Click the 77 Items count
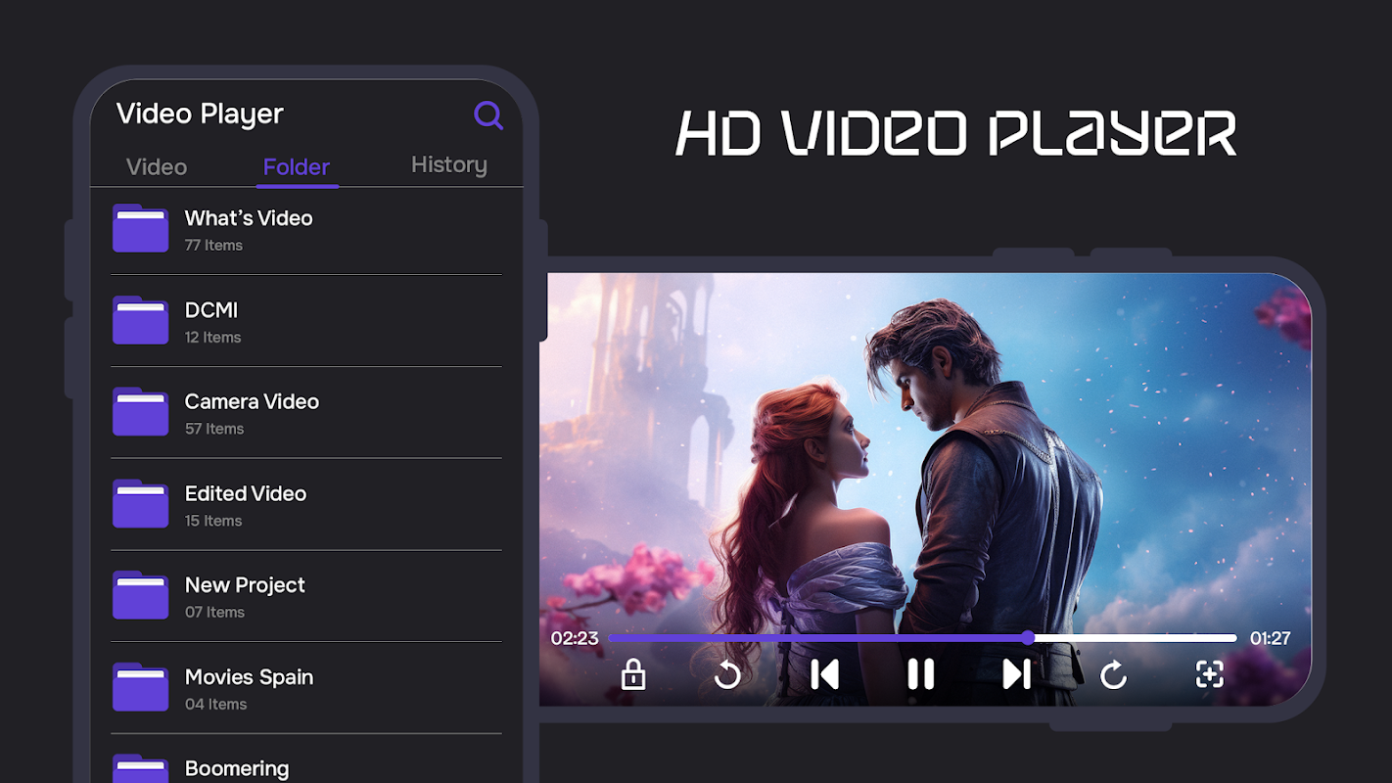Viewport: 1392px width, 783px height. click(213, 246)
